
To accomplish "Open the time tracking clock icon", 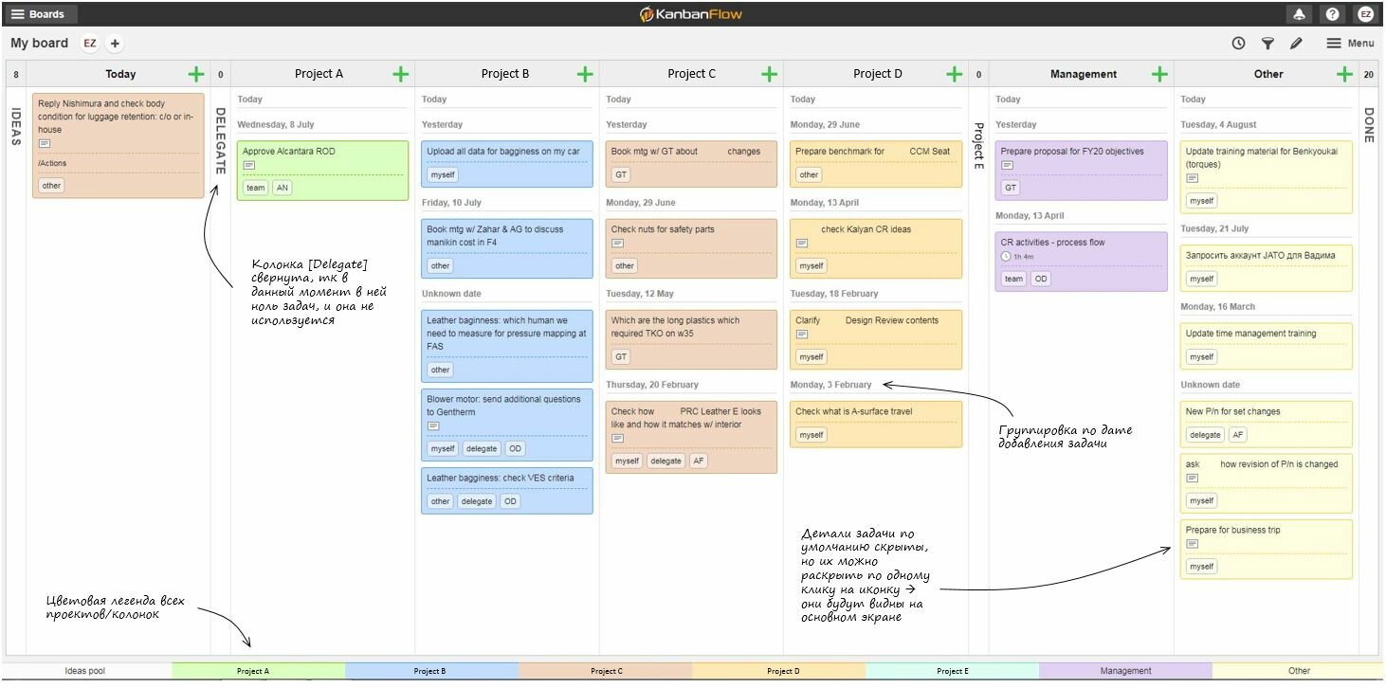I will point(1238,44).
